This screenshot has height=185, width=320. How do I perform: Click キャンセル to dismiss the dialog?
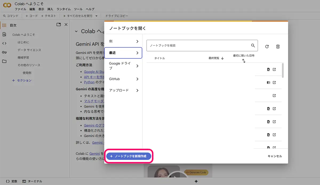[x=275, y=156]
